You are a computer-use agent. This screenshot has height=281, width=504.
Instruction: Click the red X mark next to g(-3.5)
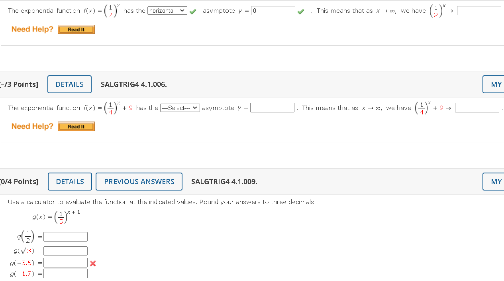pyautogui.click(x=93, y=263)
